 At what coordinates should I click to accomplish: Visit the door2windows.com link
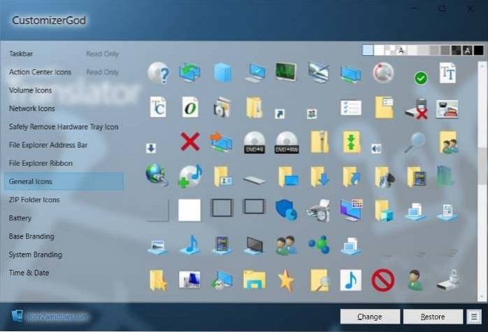pyautogui.click(x=57, y=317)
